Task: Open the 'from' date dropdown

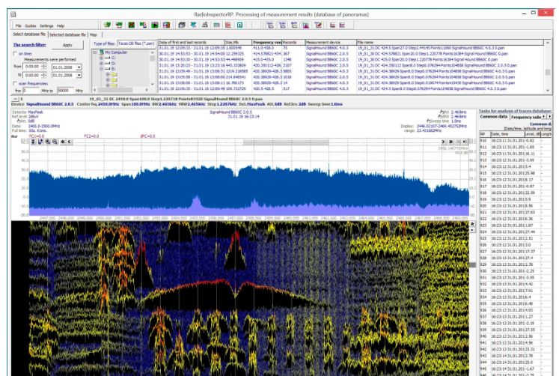Action: (79, 67)
